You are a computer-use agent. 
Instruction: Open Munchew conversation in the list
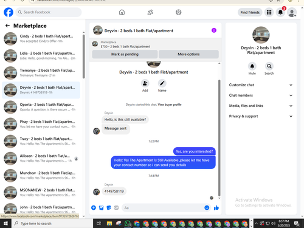pos(41,175)
